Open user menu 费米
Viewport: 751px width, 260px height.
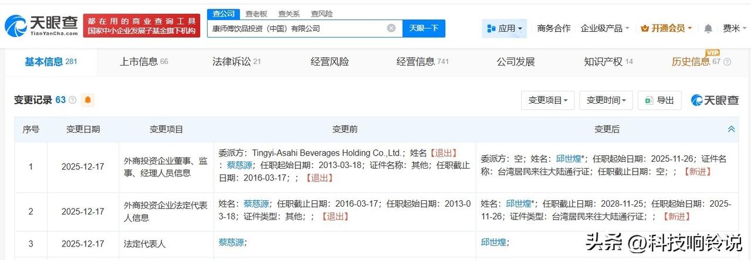(x=734, y=28)
